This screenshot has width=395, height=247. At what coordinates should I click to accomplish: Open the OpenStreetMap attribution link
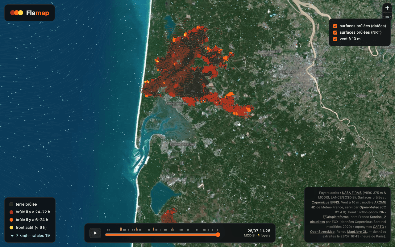(x=322, y=231)
